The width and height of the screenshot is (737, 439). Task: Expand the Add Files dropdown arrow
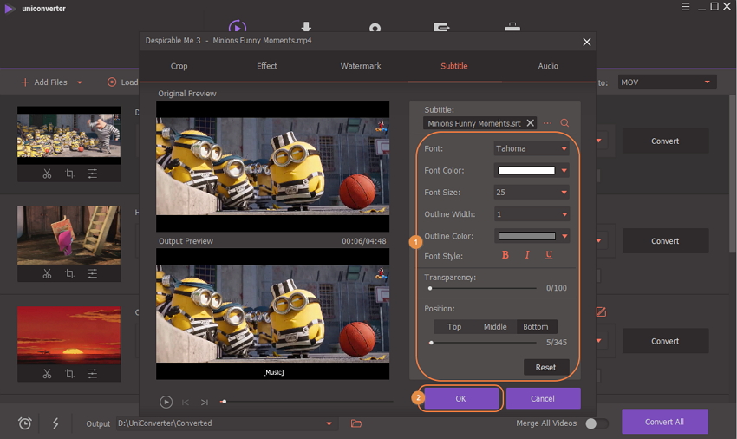point(80,82)
